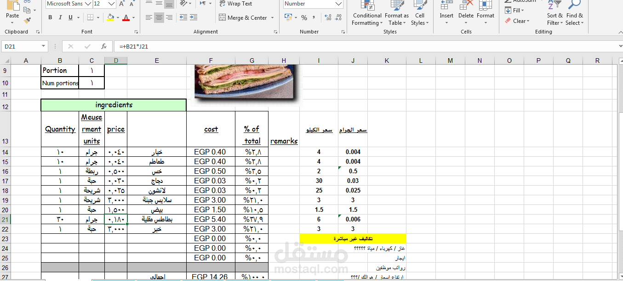Select column header G
Viewport: 623px width, 281px height.
coord(252,61)
